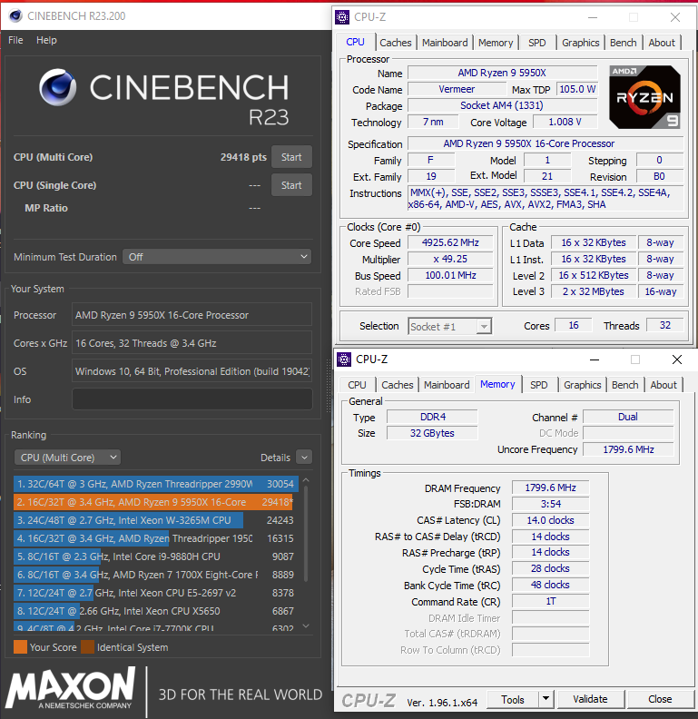Image resolution: width=698 pixels, height=719 pixels.
Task: Click the 29418 pts multi core score
Action: click(243, 157)
